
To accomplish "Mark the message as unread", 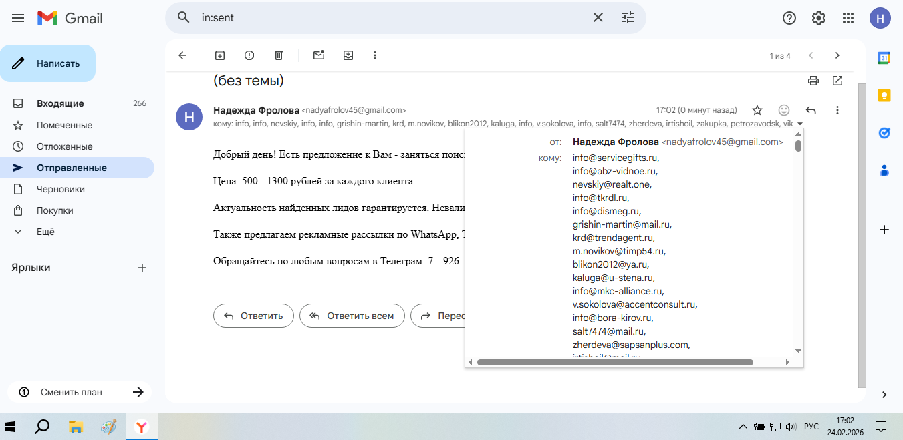I will [319, 55].
